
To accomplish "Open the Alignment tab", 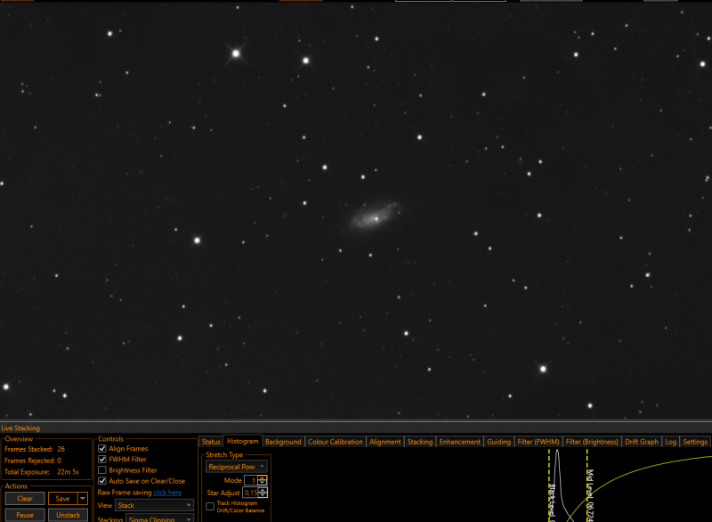I will [x=385, y=442].
